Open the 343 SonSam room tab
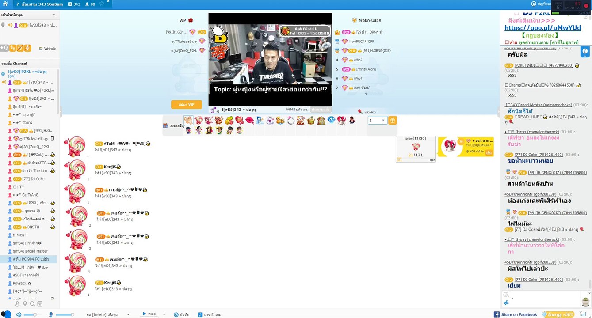592x318 pixels. [x=42, y=4]
